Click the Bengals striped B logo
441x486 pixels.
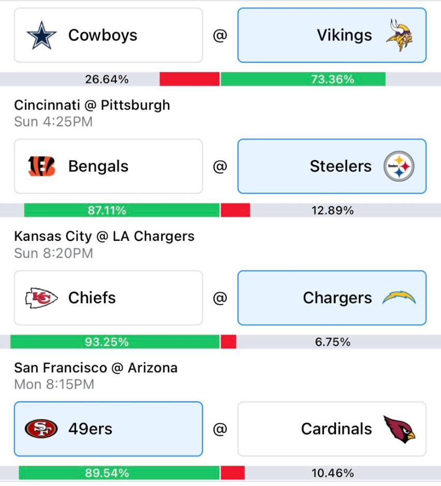click(41, 166)
